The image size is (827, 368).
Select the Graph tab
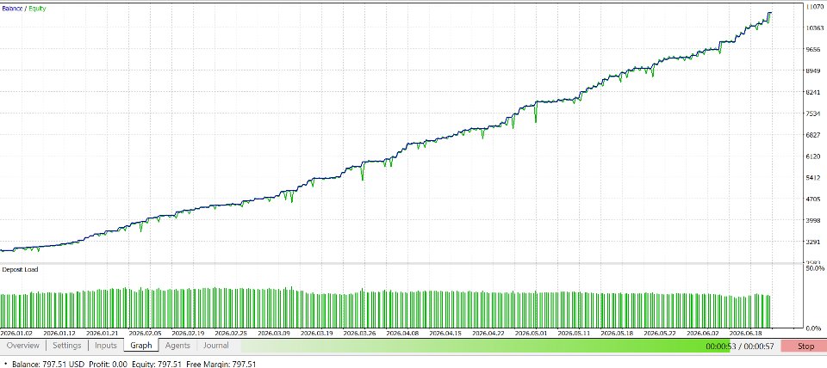pos(140,346)
